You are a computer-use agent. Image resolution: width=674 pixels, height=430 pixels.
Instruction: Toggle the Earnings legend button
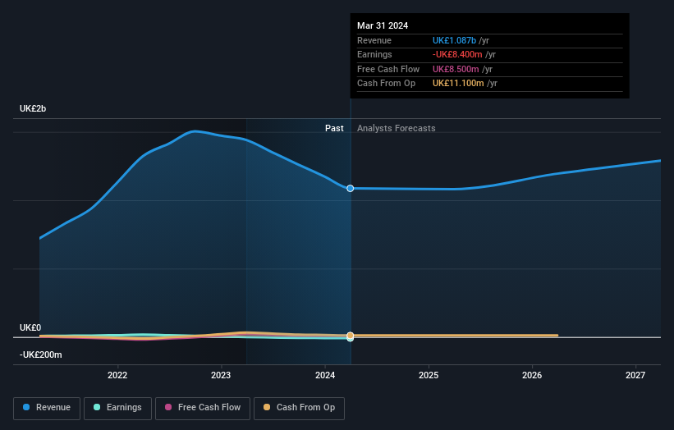point(117,408)
